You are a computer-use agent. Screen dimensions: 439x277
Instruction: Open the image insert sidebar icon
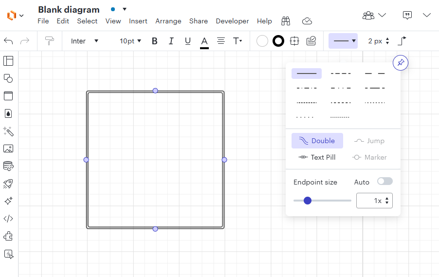8,148
